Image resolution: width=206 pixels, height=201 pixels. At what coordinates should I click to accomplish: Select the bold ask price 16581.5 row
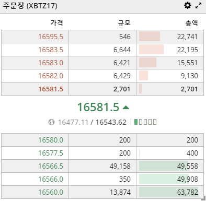102,89
